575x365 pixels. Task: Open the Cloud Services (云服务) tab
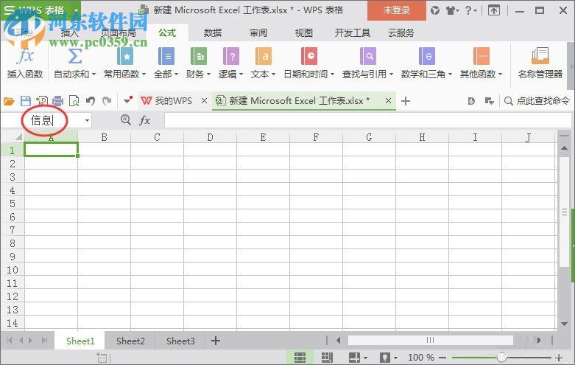click(401, 33)
